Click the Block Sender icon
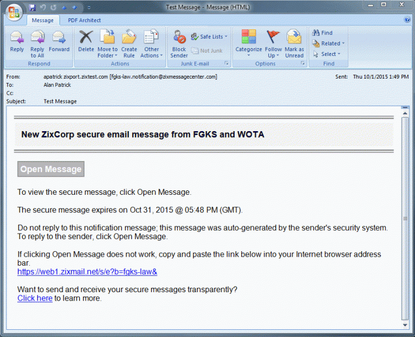This screenshot has width=415, height=337. point(179,44)
